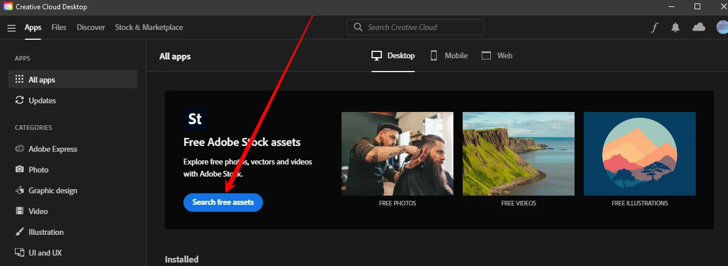The height and width of the screenshot is (266, 728).
Task: Open the Graphic design category label
Action: pyautogui.click(x=53, y=190)
